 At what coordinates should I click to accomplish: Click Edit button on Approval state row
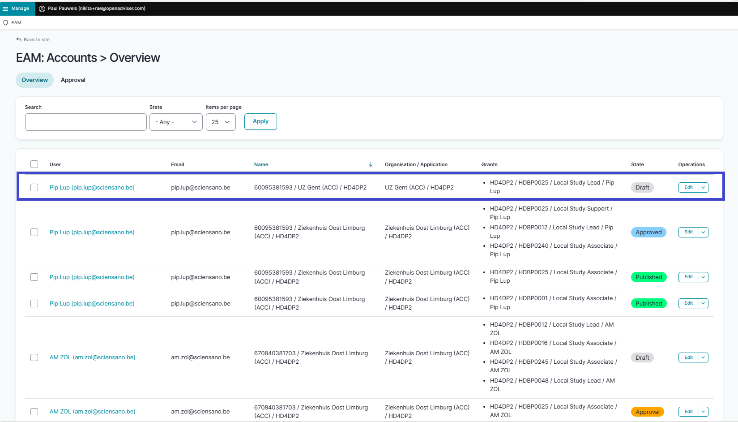click(688, 411)
